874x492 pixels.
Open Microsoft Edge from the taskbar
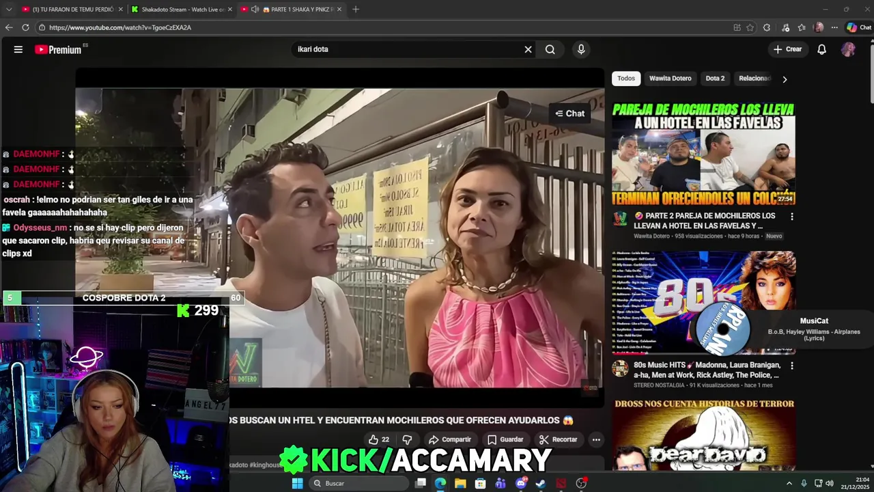(440, 483)
